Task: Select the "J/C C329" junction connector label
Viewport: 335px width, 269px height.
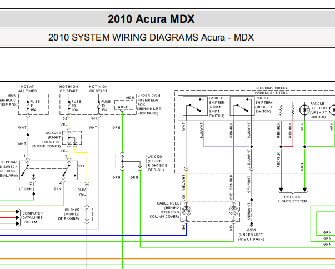Action: point(157,163)
